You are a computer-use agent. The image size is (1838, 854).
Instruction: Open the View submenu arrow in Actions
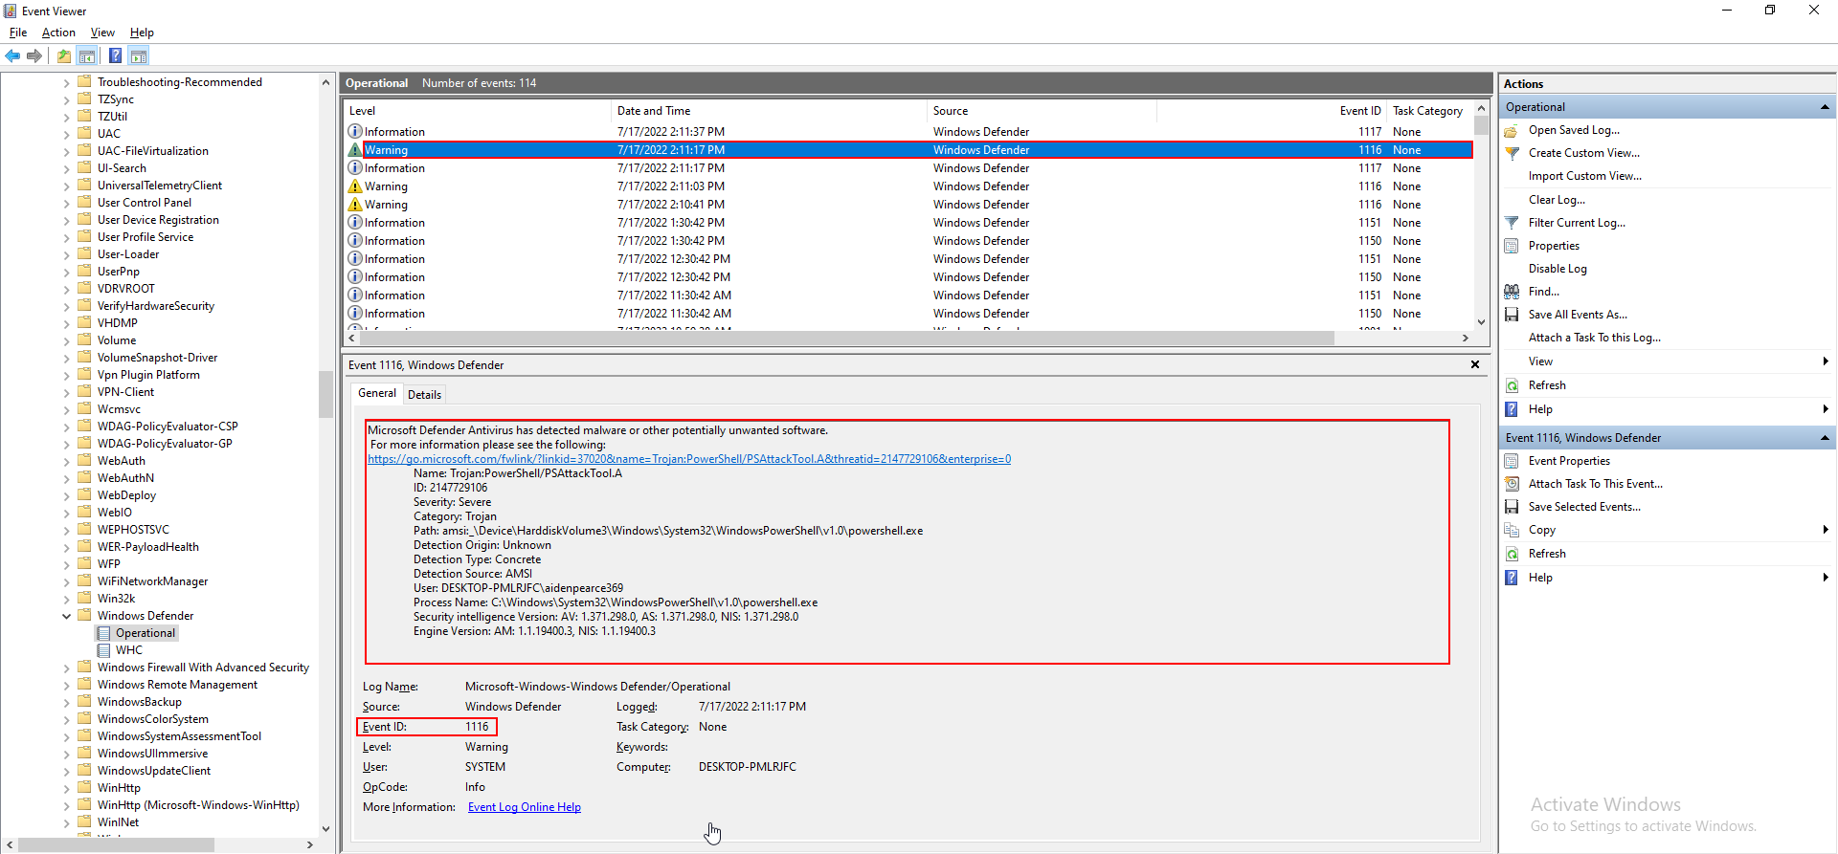point(1826,361)
